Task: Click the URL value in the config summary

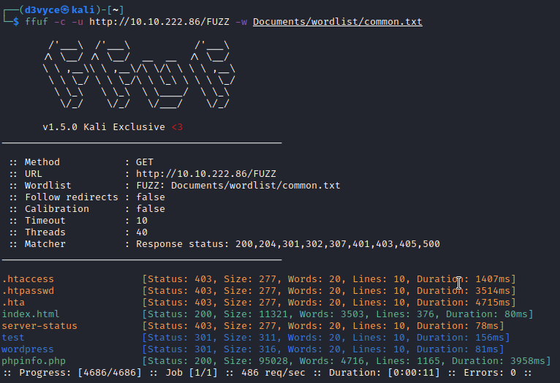Action: 189,174
